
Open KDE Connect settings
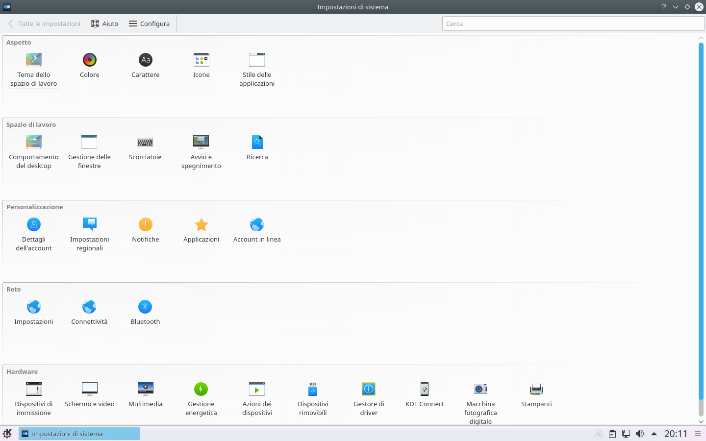click(425, 390)
